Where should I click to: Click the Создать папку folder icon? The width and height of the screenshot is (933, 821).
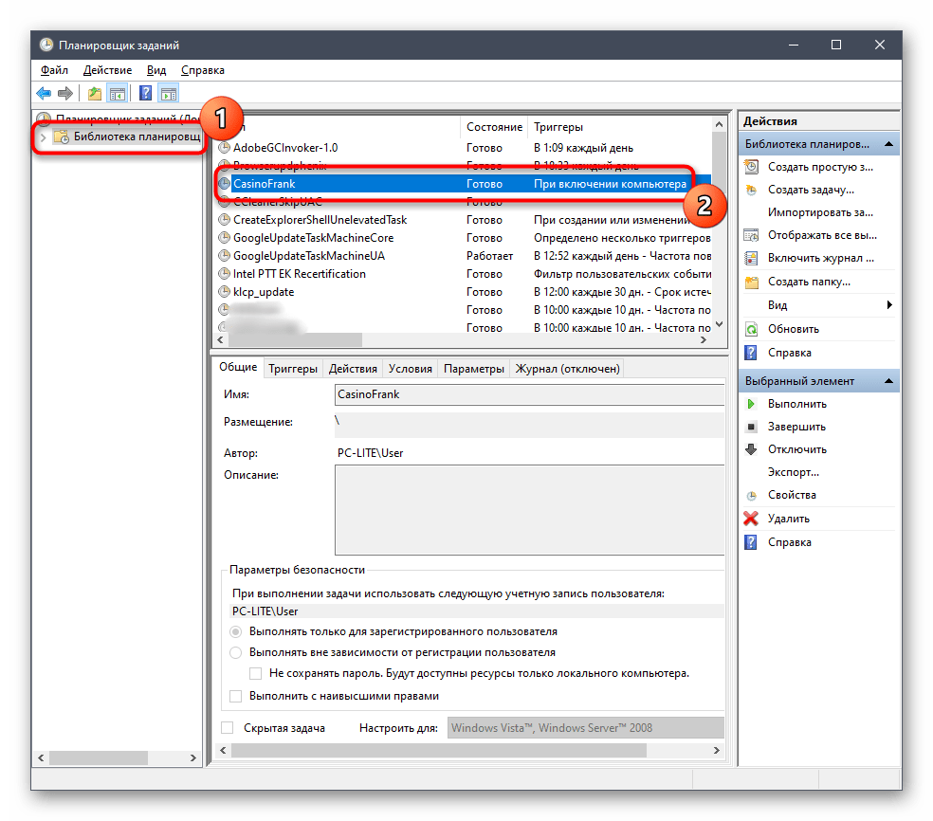coord(752,282)
